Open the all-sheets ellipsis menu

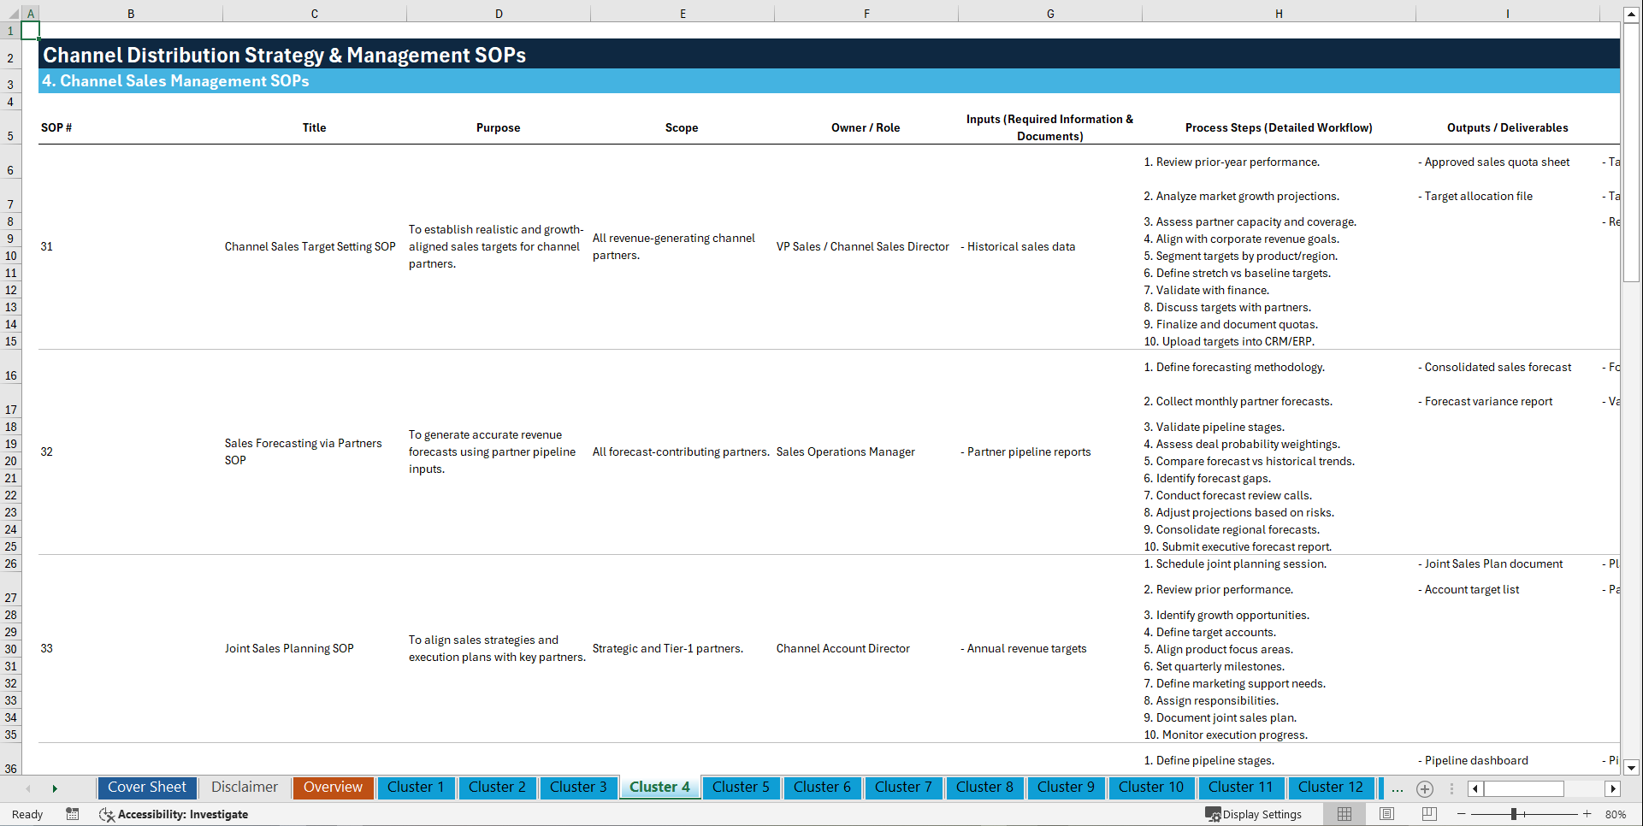pyautogui.click(x=1397, y=788)
